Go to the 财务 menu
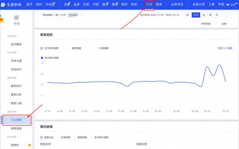 coord(134,4)
